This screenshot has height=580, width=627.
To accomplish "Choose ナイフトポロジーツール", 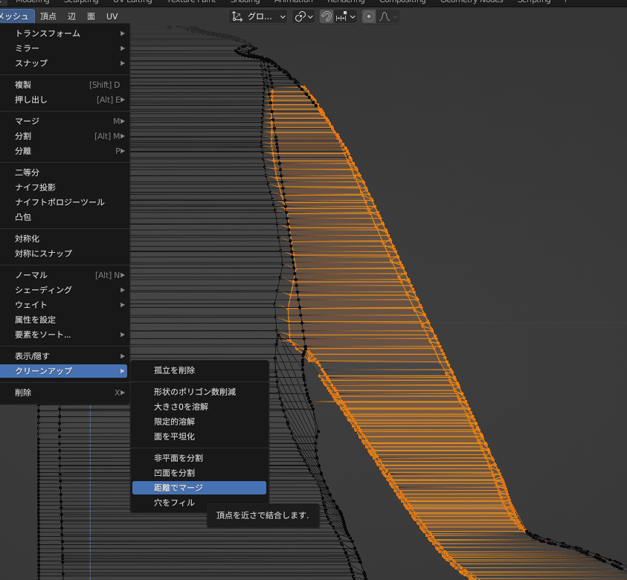I will coord(64,202).
